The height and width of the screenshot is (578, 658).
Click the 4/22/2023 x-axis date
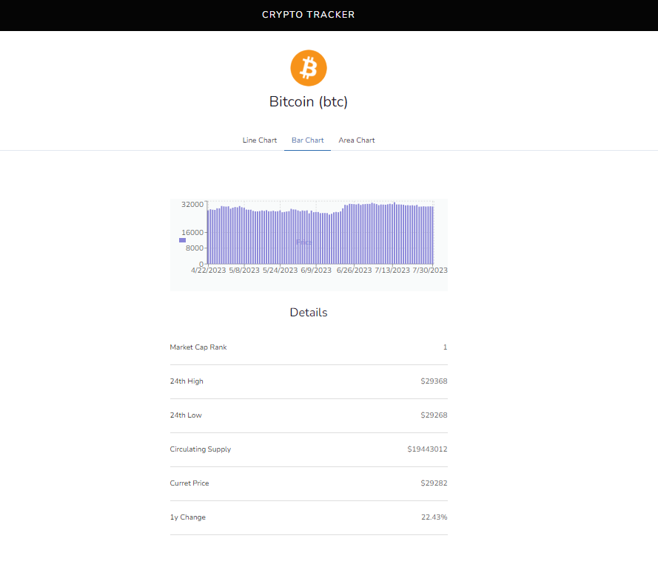(209, 271)
